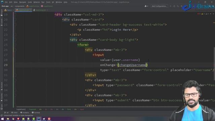Viewport: 215px width, 121px height.
Task: Collapse code block at line 35
Action: click(15, 95)
